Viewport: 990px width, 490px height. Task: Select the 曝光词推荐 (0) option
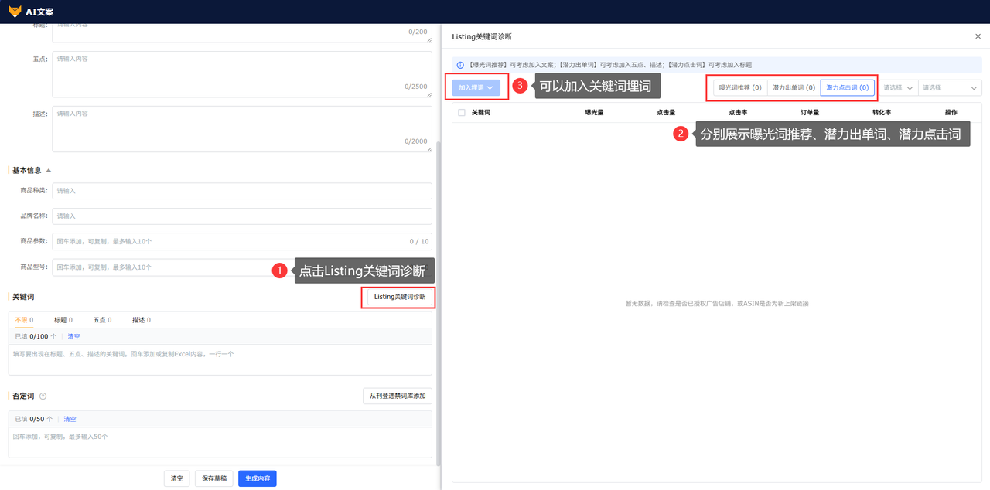click(740, 88)
